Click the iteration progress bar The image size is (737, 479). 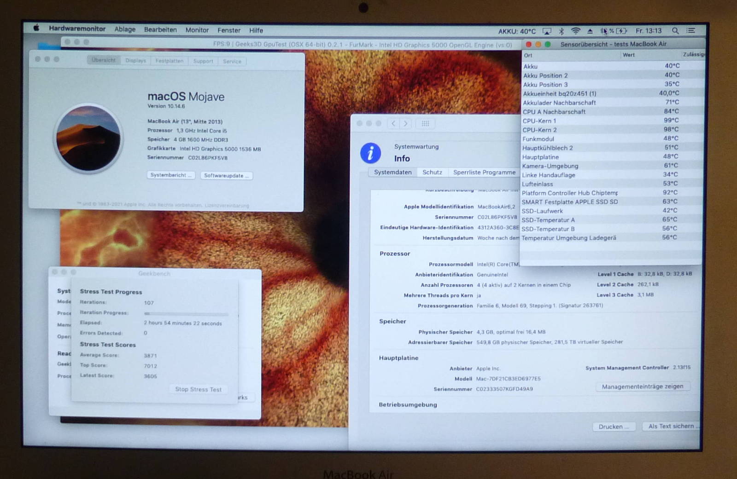click(x=186, y=313)
